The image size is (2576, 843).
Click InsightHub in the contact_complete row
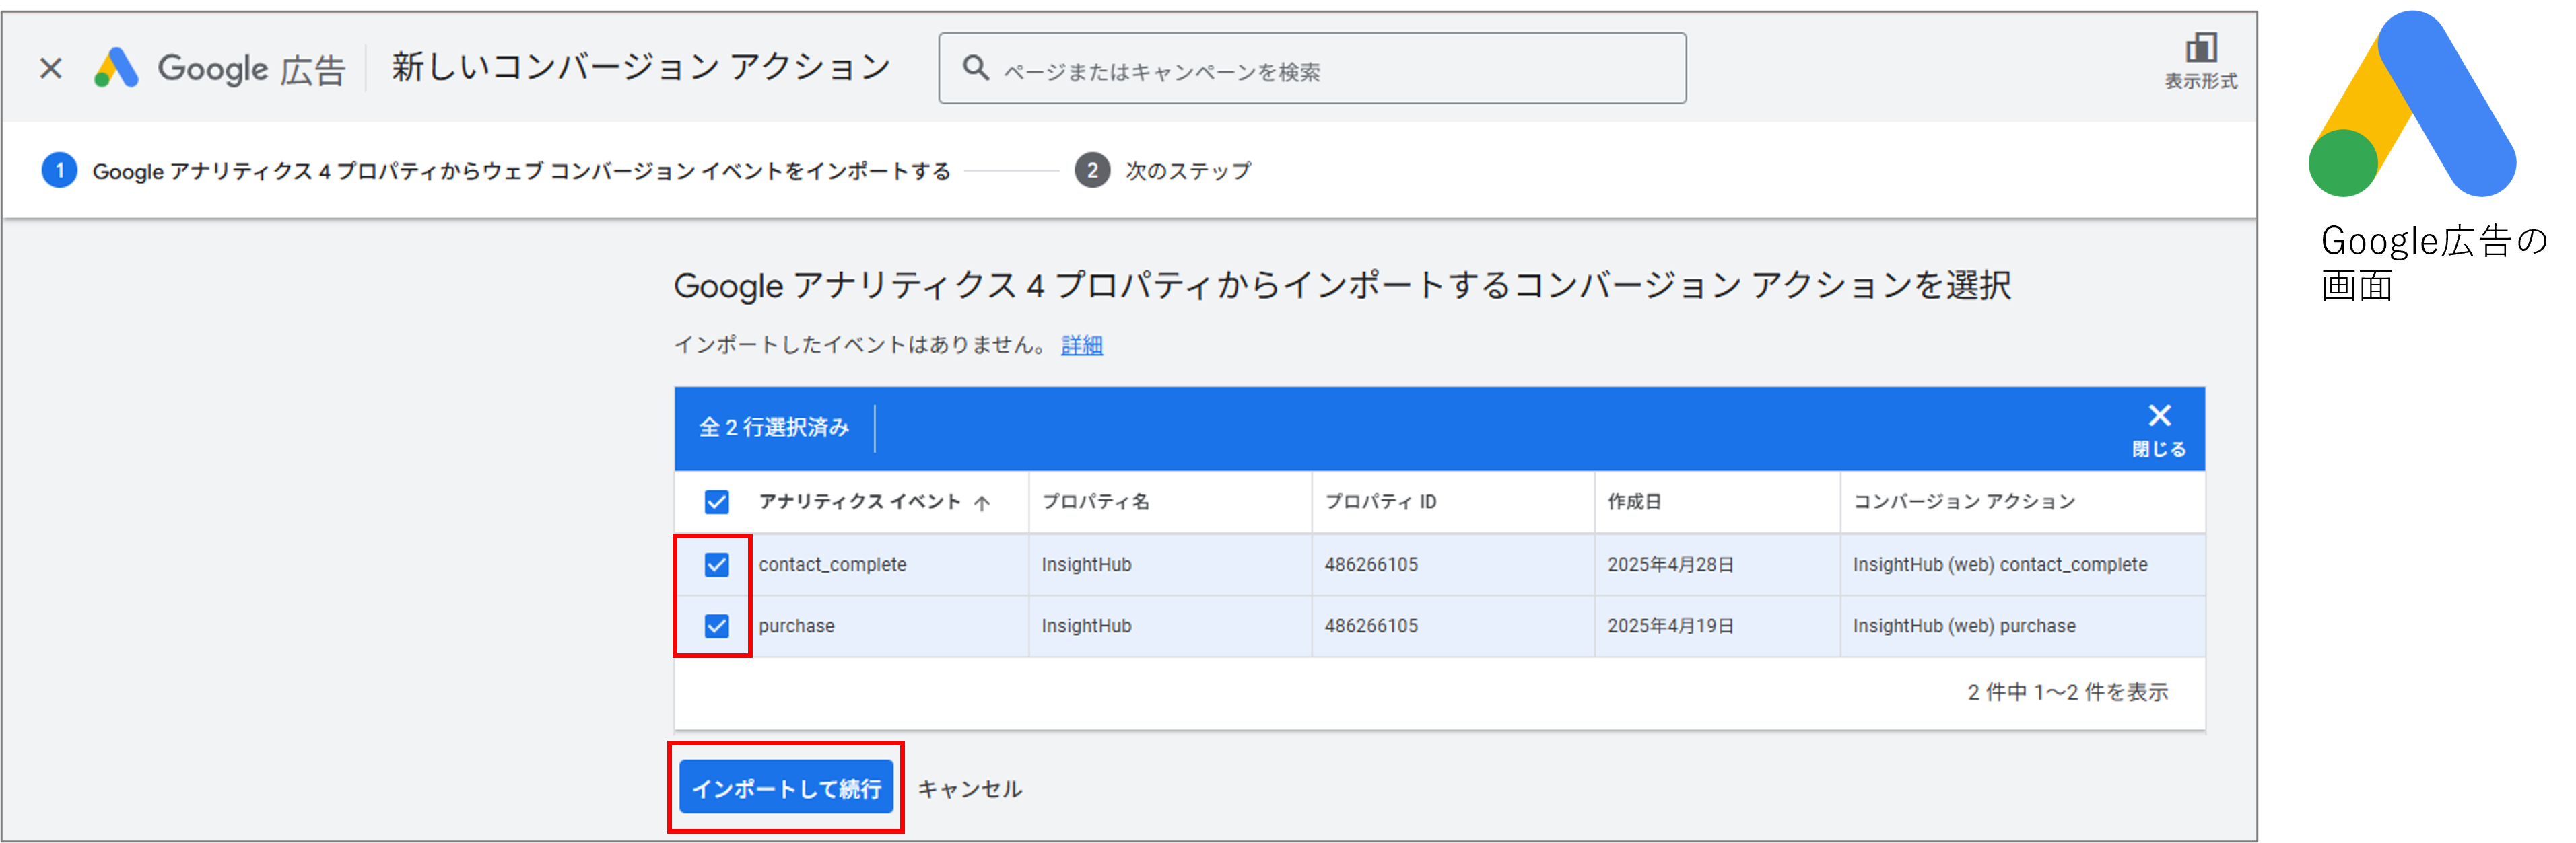tap(1086, 564)
